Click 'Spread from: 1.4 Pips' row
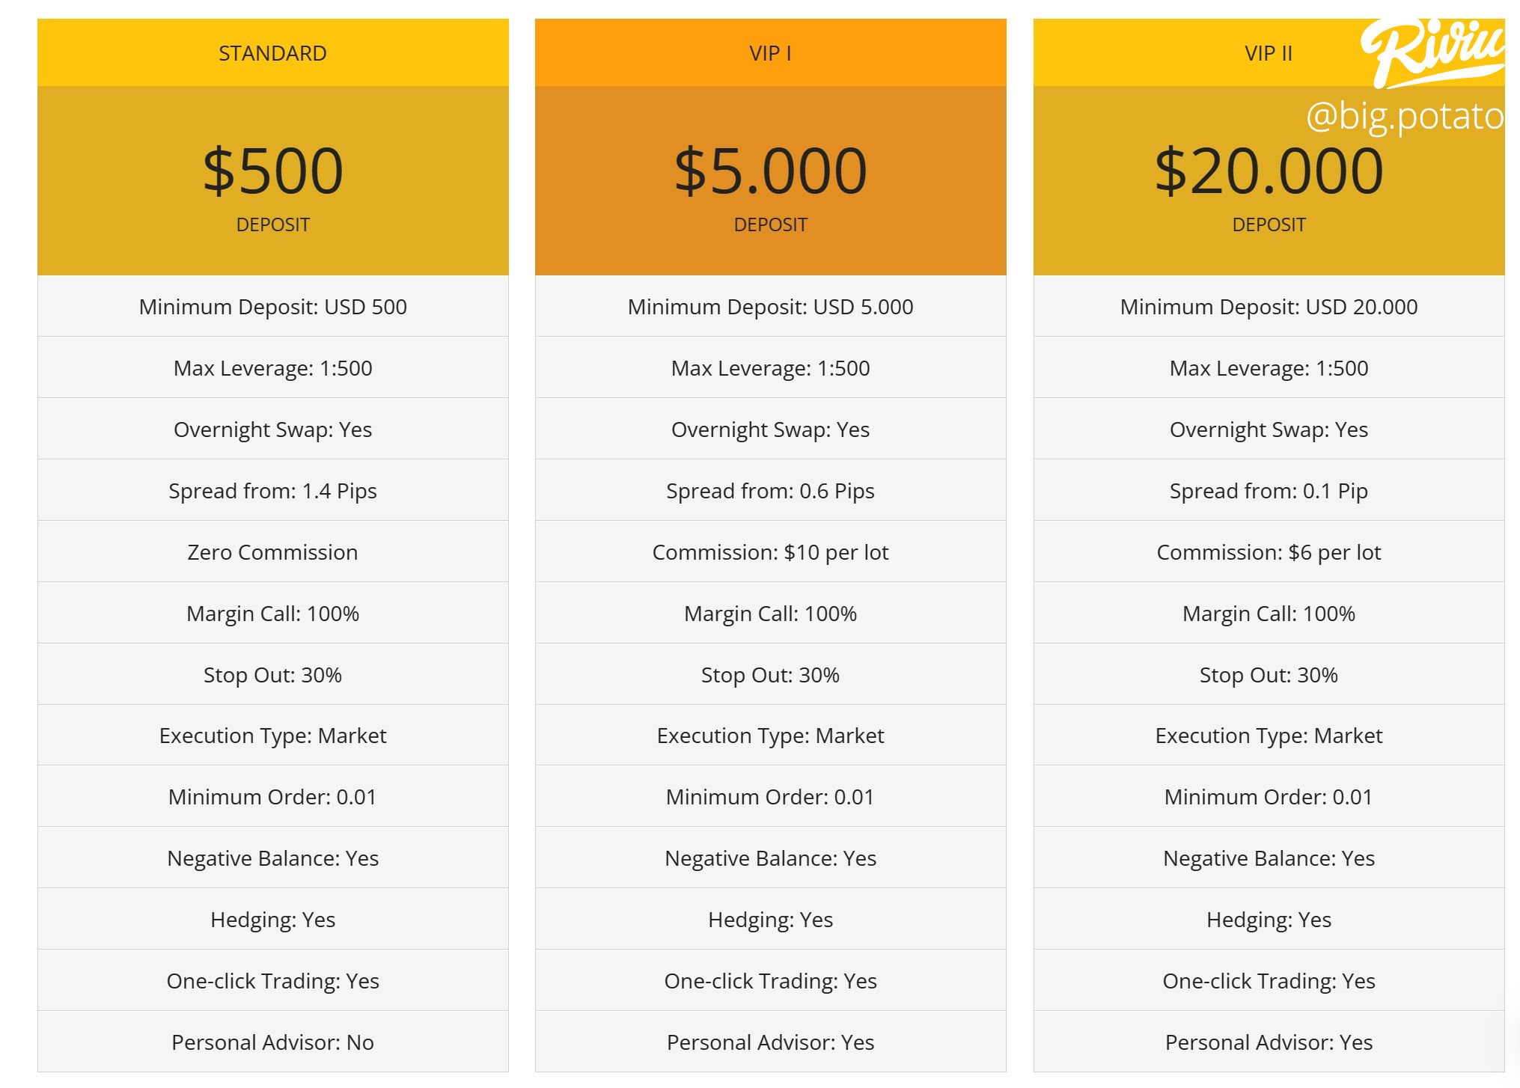 pos(272,491)
